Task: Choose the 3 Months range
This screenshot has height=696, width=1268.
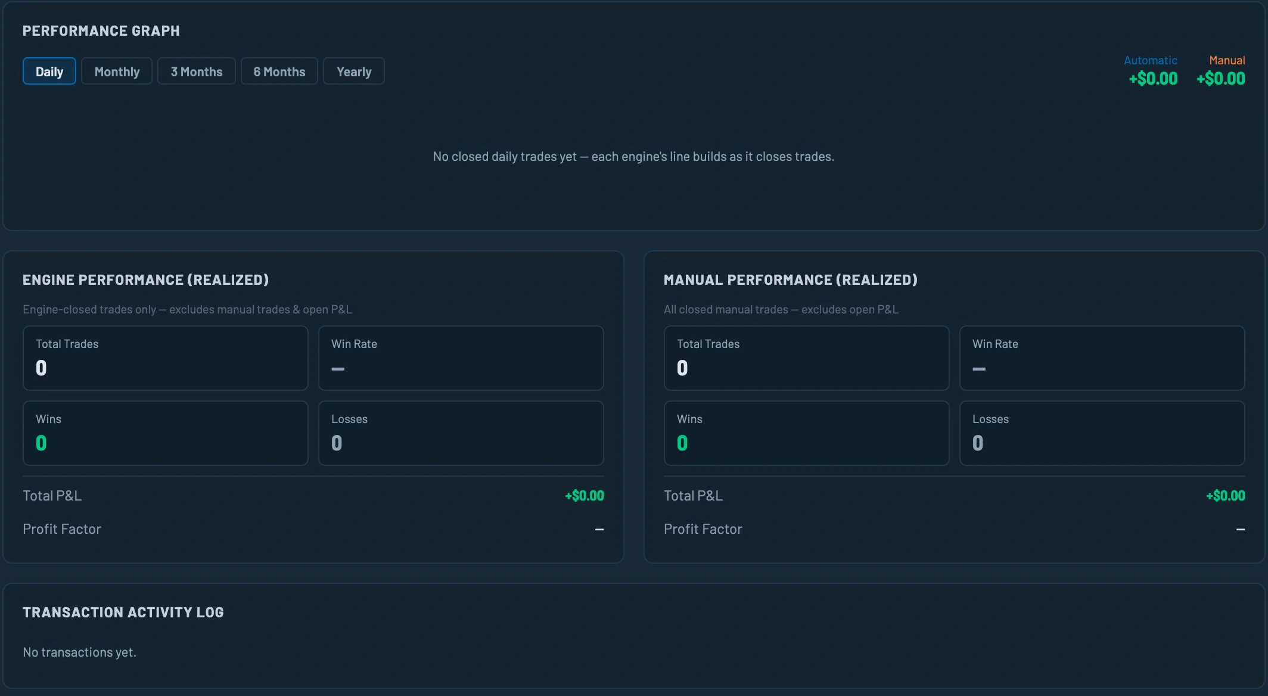Action: pyautogui.click(x=197, y=72)
